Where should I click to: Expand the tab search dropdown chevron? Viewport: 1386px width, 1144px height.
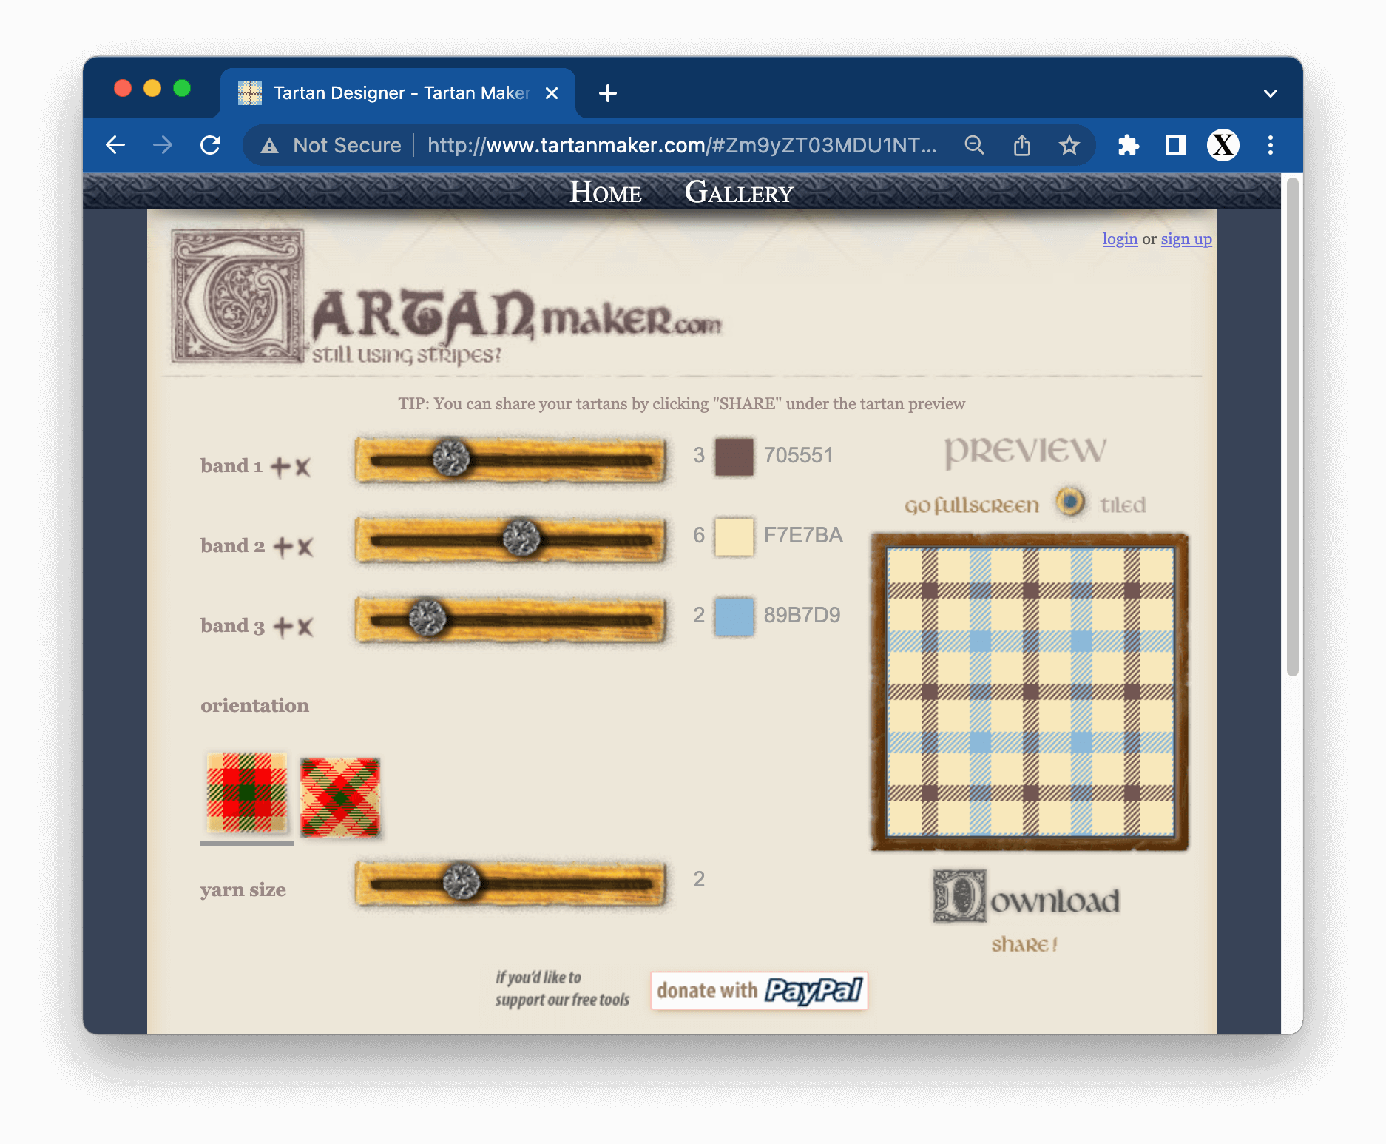(x=1271, y=93)
